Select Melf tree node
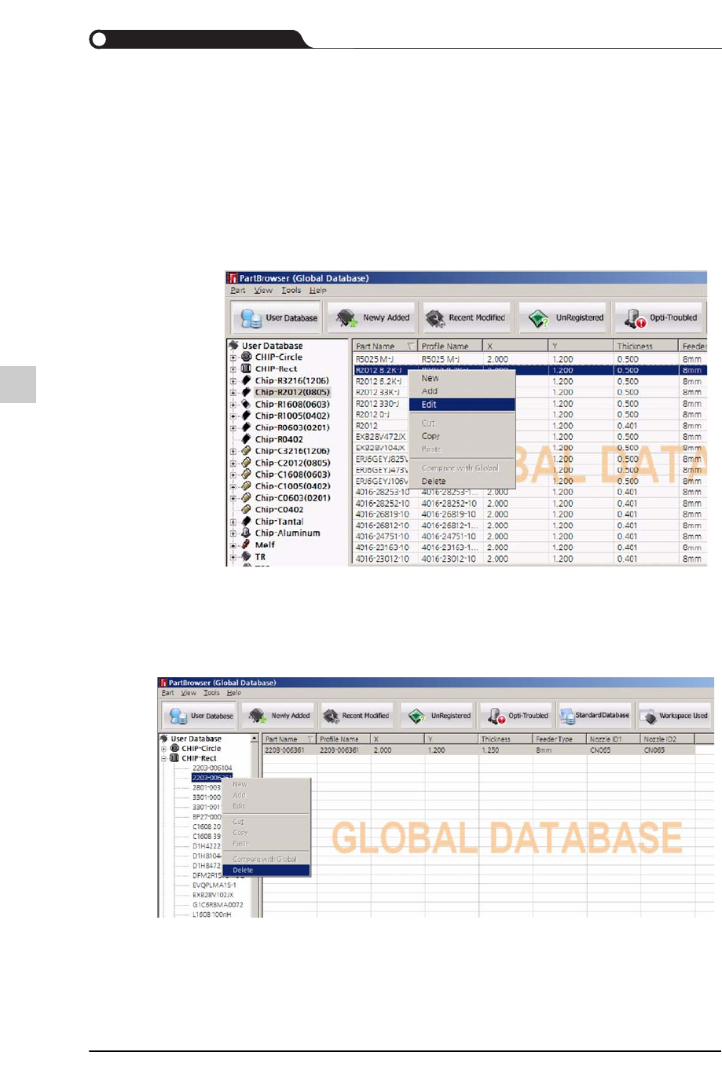 tap(265, 544)
